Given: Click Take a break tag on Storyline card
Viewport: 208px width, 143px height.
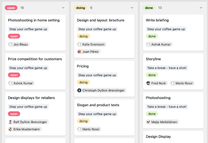Looking at the screenshot, I should [167, 68].
